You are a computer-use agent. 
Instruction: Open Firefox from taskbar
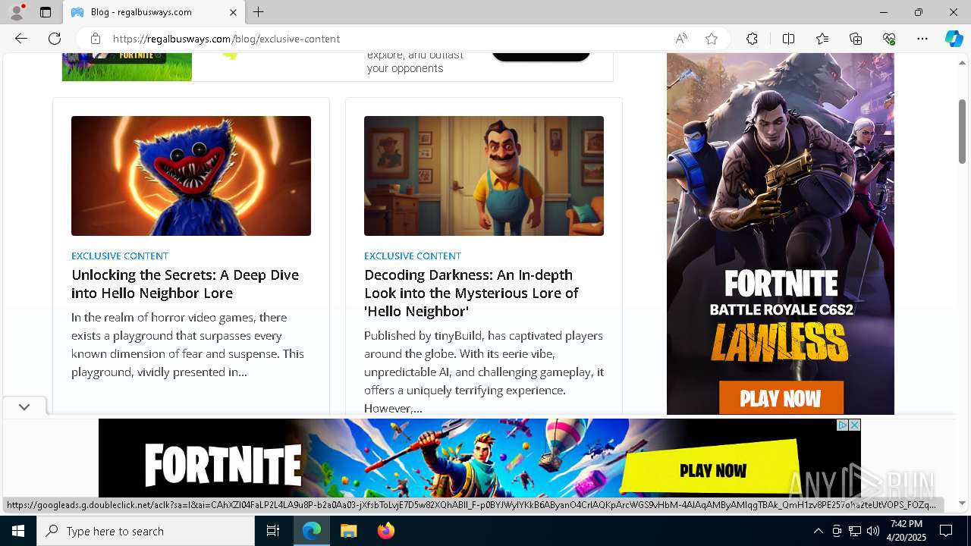click(x=385, y=531)
